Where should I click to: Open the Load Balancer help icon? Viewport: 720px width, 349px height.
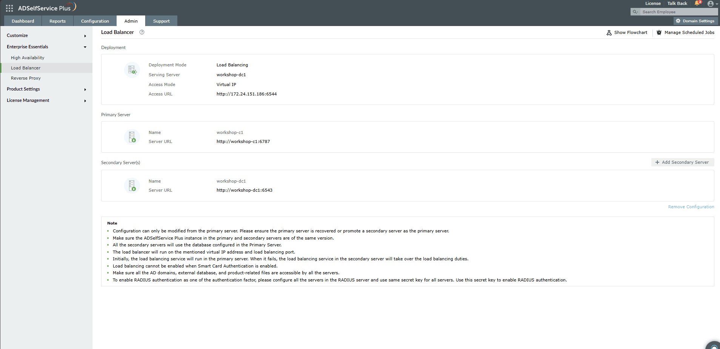coord(142,32)
